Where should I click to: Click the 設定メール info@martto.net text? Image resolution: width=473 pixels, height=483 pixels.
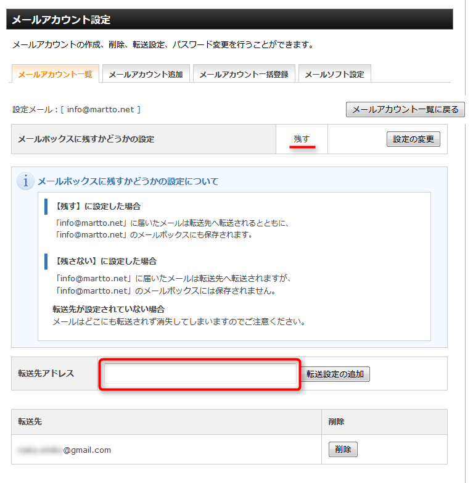click(x=76, y=110)
